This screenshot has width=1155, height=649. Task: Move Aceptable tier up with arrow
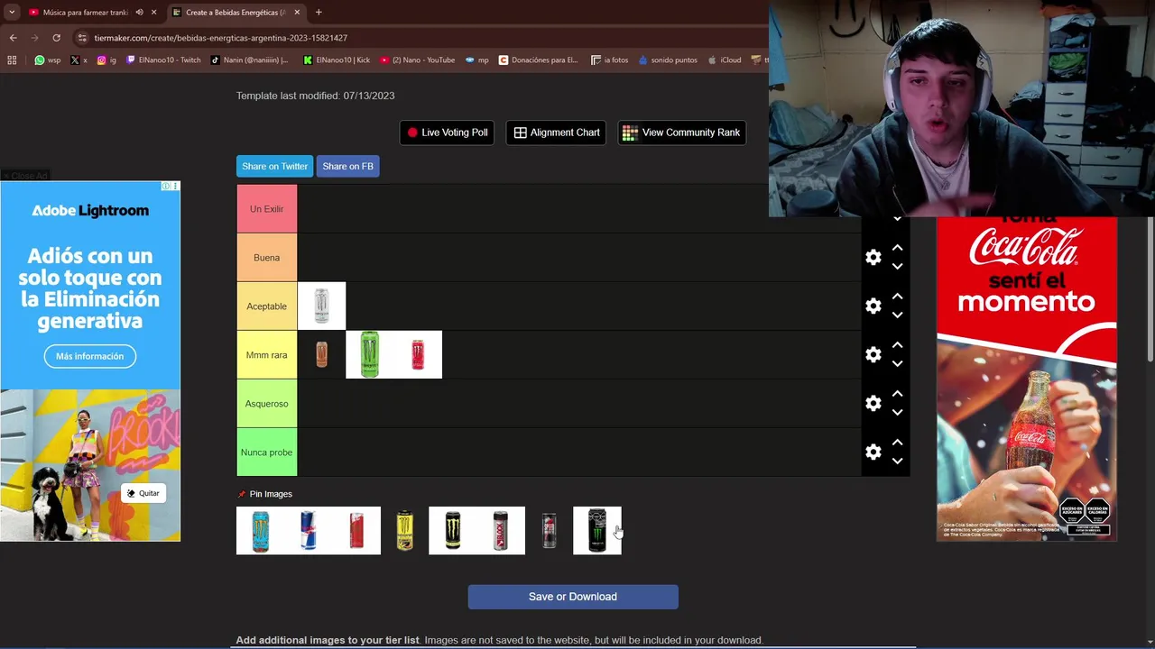coord(897,297)
